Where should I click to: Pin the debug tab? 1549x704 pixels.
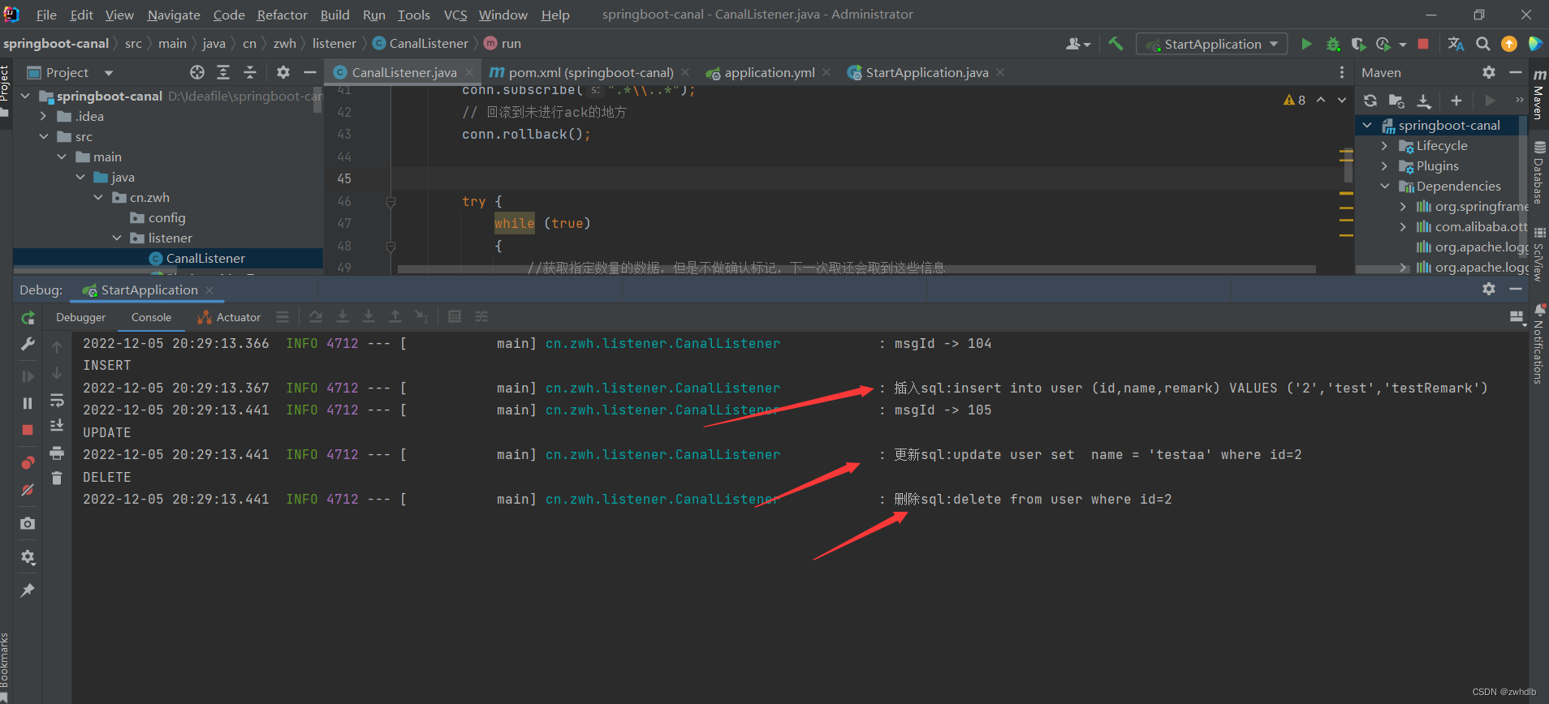tap(28, 590)
